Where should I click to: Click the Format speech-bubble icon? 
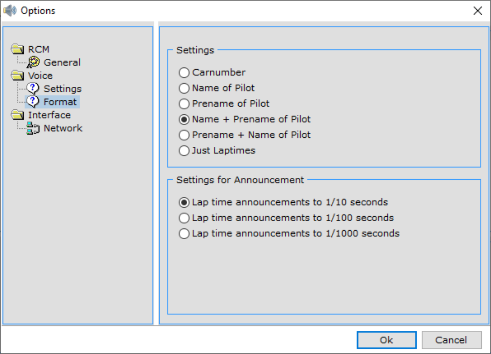[33, 102]
